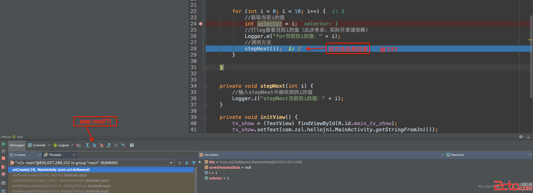This screenshot has width=533, height=193.
Task: Toggle the breakpoint on line 24
Action: click(201, 24)
